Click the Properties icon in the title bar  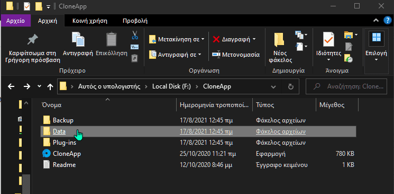[27, 6]
